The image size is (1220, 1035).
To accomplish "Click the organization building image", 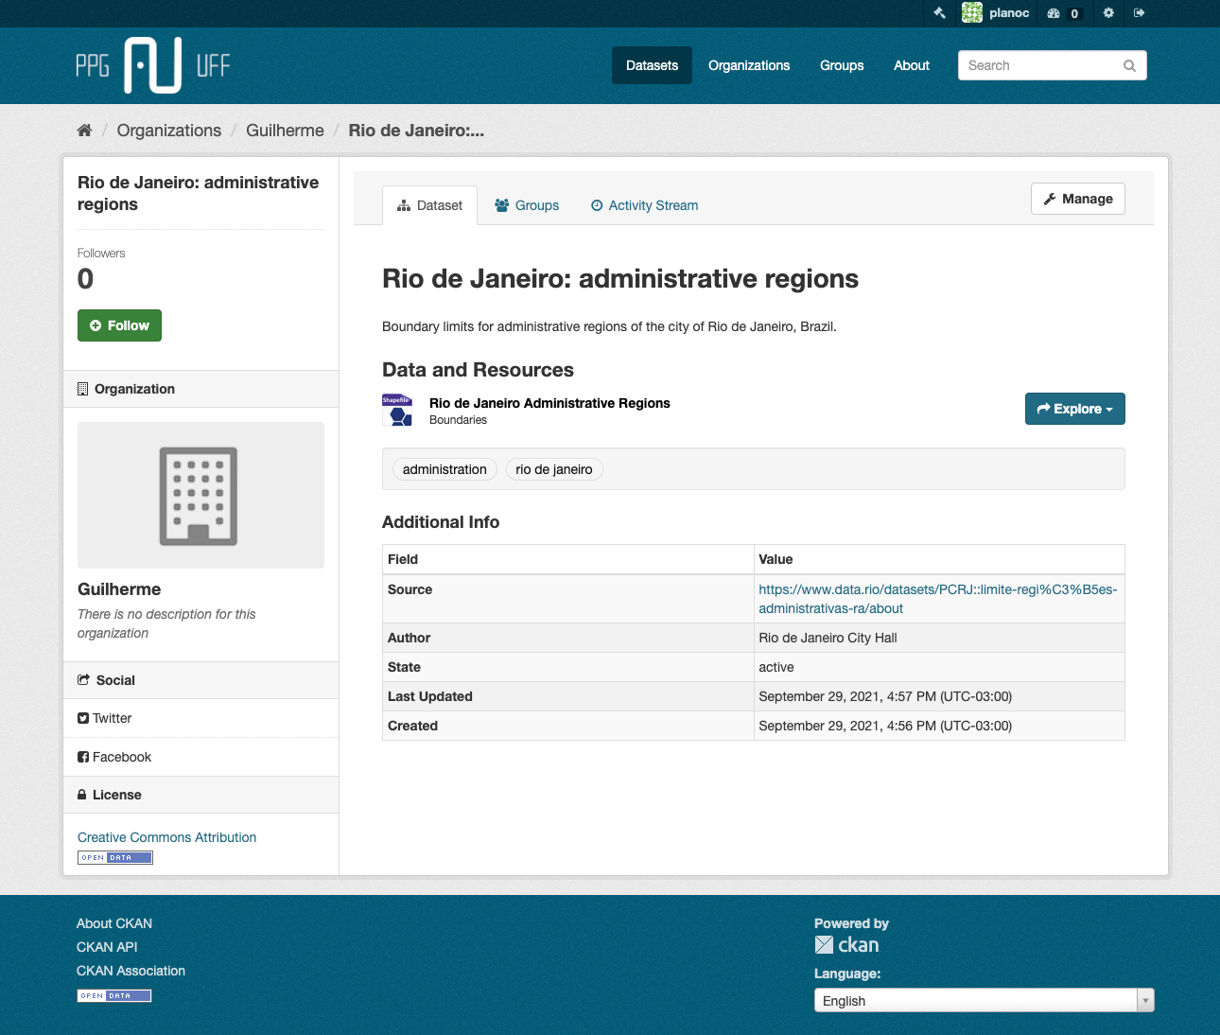I will pyautogui.click(x=200, y=496).
